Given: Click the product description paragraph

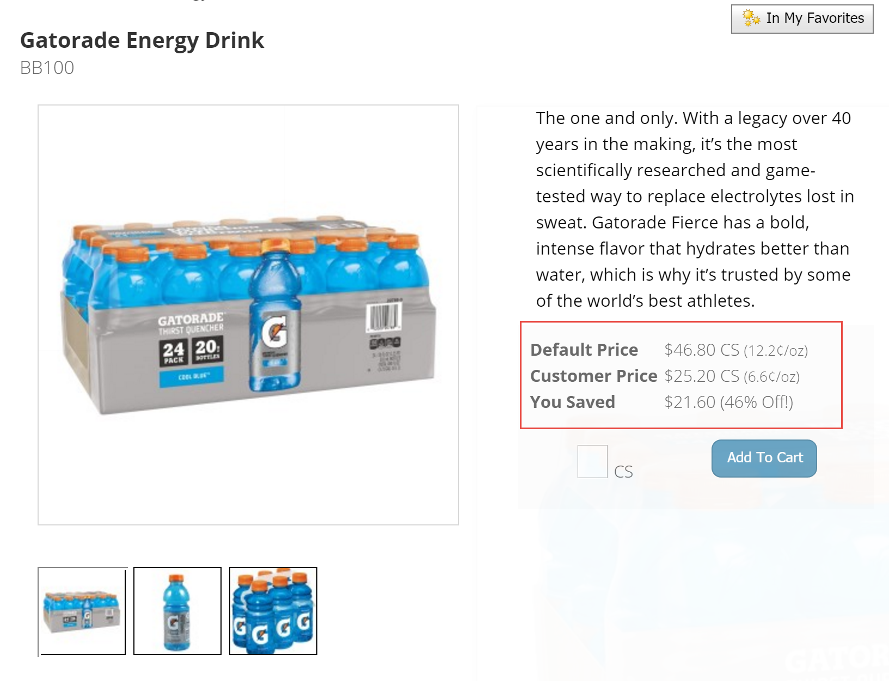Looking at the screenshot, I should click(x=694, y=209).
